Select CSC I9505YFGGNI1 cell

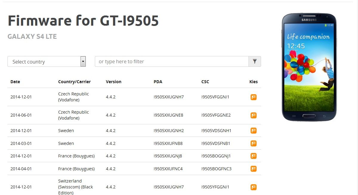[215, 187]
